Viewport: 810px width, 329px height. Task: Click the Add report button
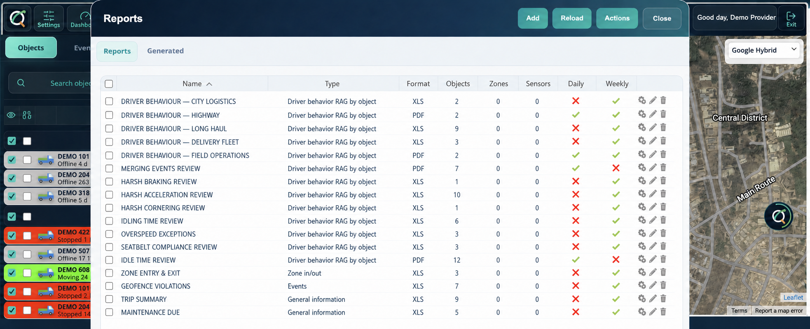click(x=533, y=18)
